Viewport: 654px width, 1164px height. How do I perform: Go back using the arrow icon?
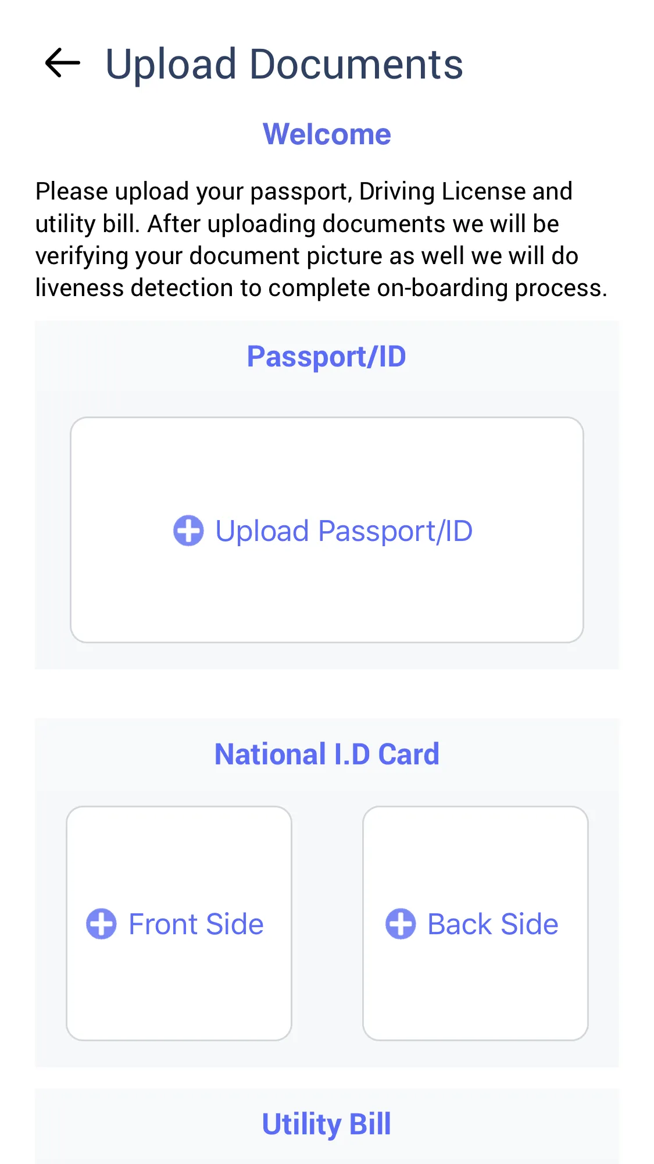63,63
